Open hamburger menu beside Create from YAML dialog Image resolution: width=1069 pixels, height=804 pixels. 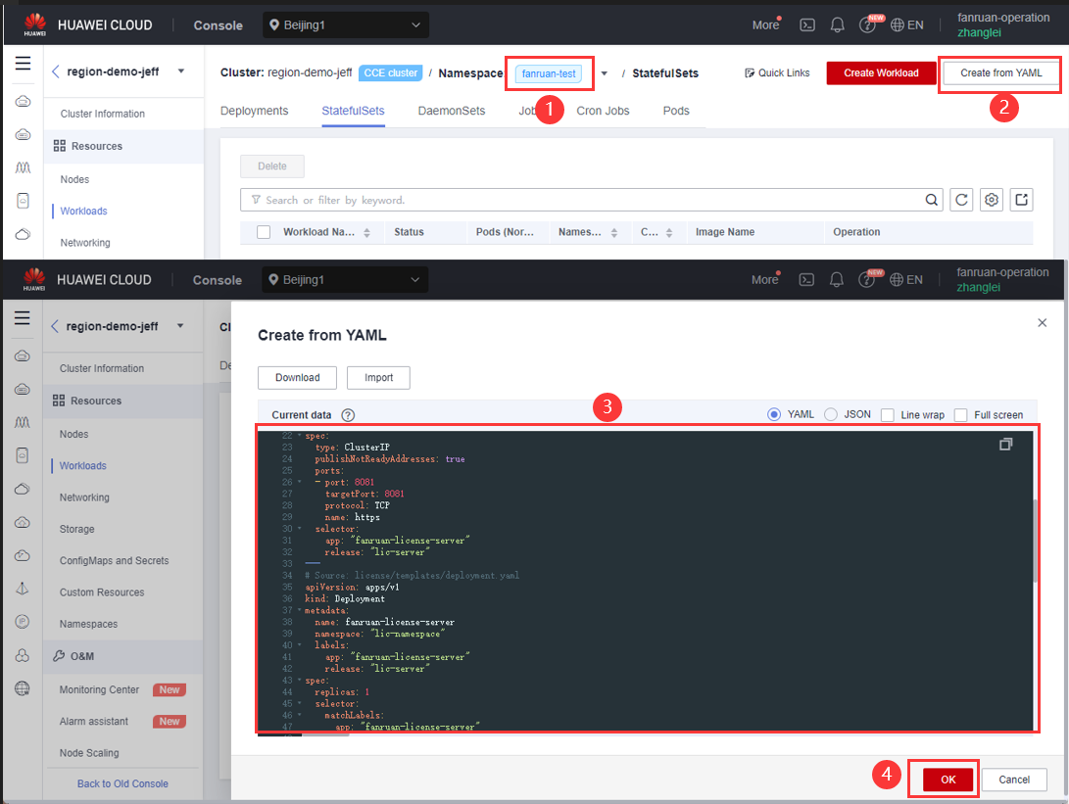click(23, 318)
